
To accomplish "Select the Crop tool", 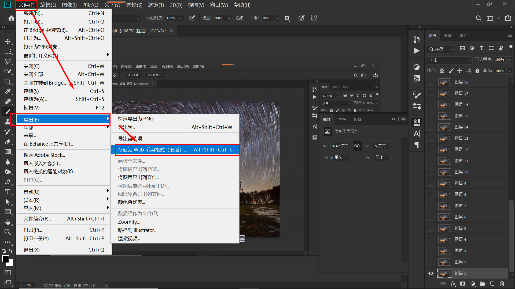I will 8,81.
